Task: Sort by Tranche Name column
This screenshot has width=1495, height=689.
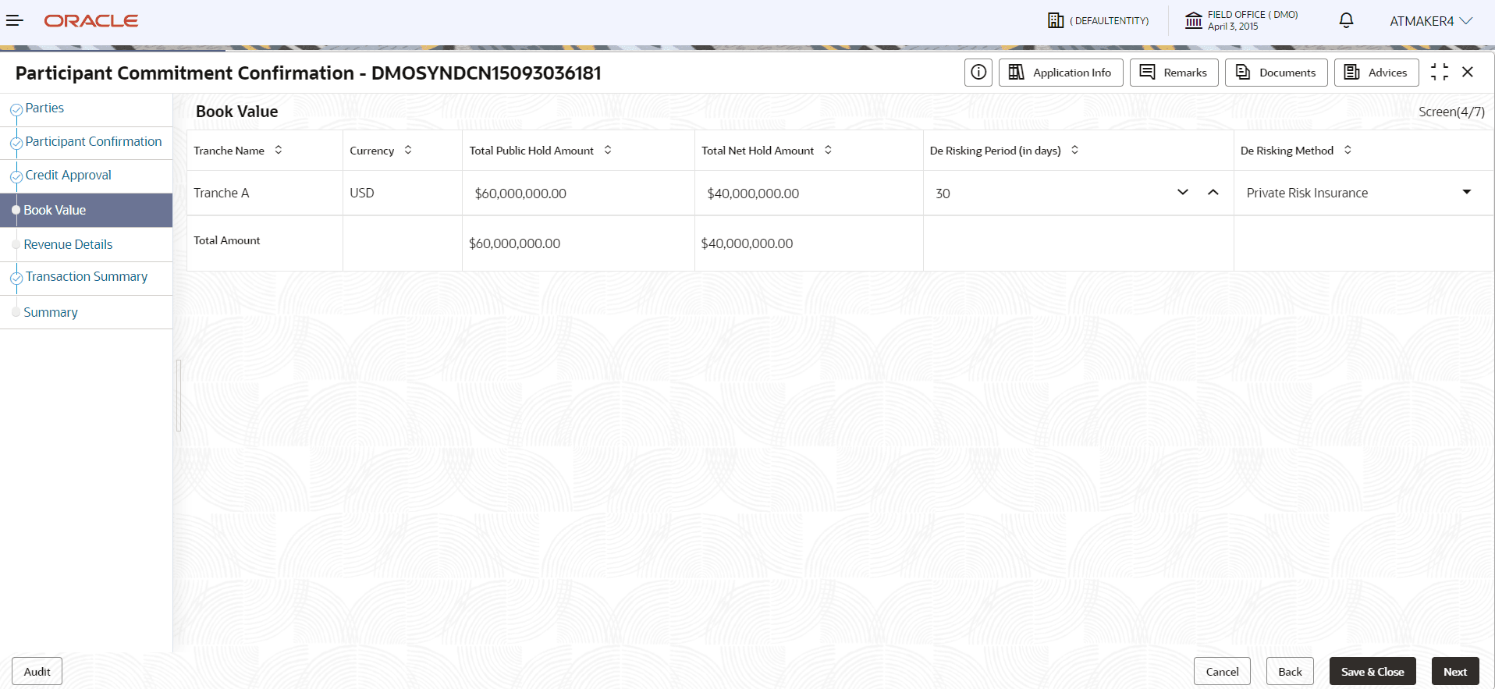Action: (x=279, y=150)
